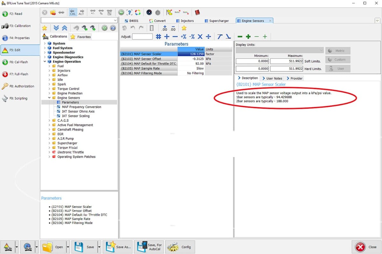This screenshot has width=382, height=254.
Task: Open the calibration search dropdown
Action: coord(115,20)
